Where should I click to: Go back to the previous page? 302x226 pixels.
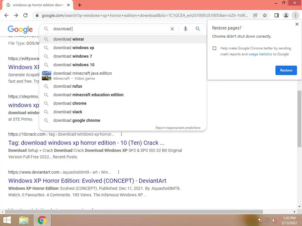pyautogui.click(x=6, y=15)
